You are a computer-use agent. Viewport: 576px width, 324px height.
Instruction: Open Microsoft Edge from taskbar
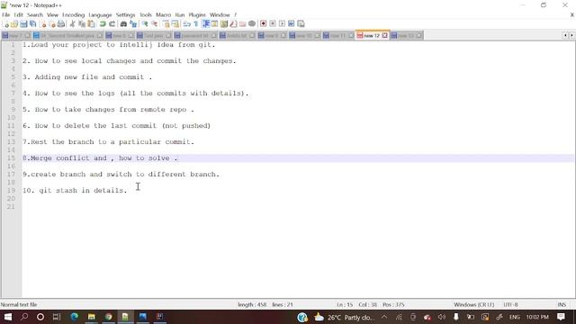[75, 317]
